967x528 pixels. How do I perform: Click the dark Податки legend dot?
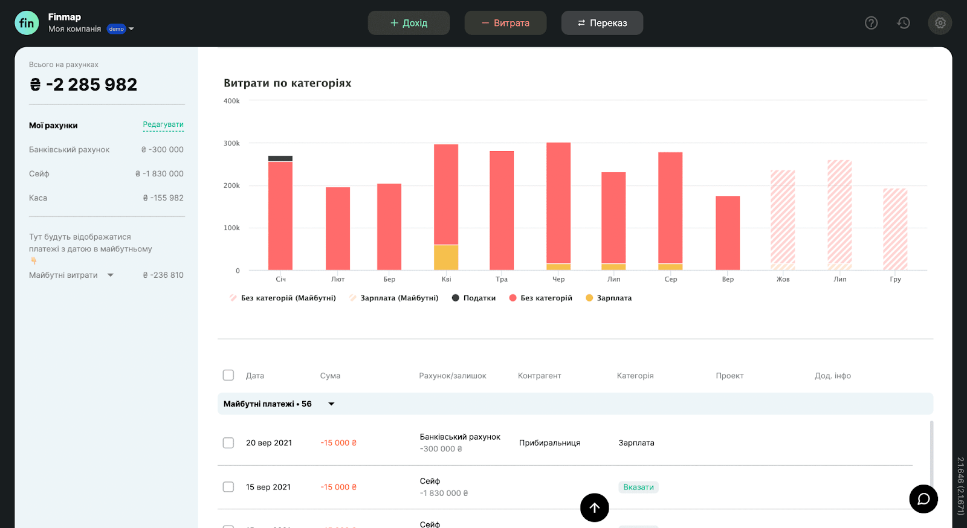tap(456, 298)
